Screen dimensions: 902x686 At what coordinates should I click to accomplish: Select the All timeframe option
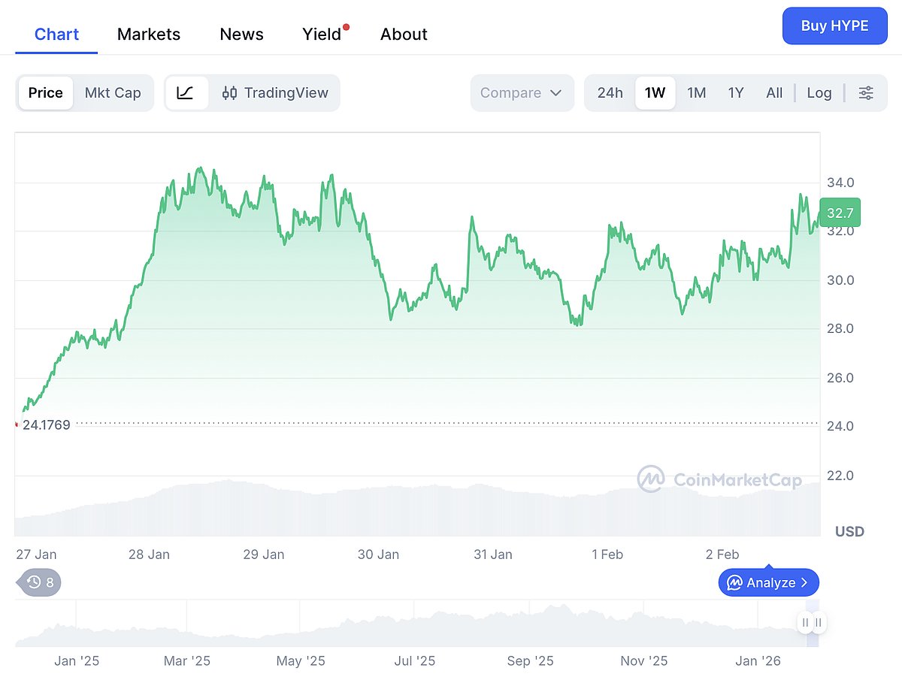coord(774,92)
